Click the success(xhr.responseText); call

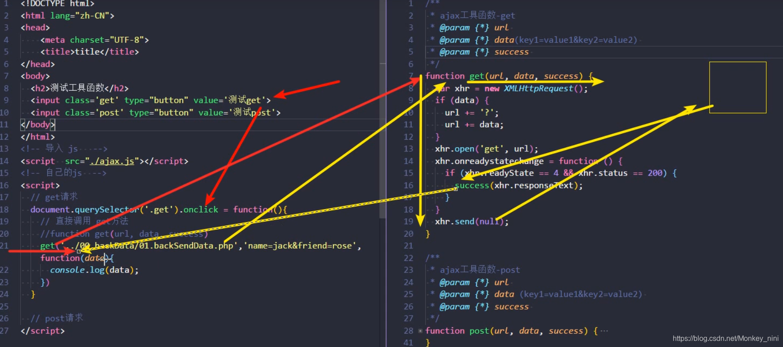[x=519, y=185]
